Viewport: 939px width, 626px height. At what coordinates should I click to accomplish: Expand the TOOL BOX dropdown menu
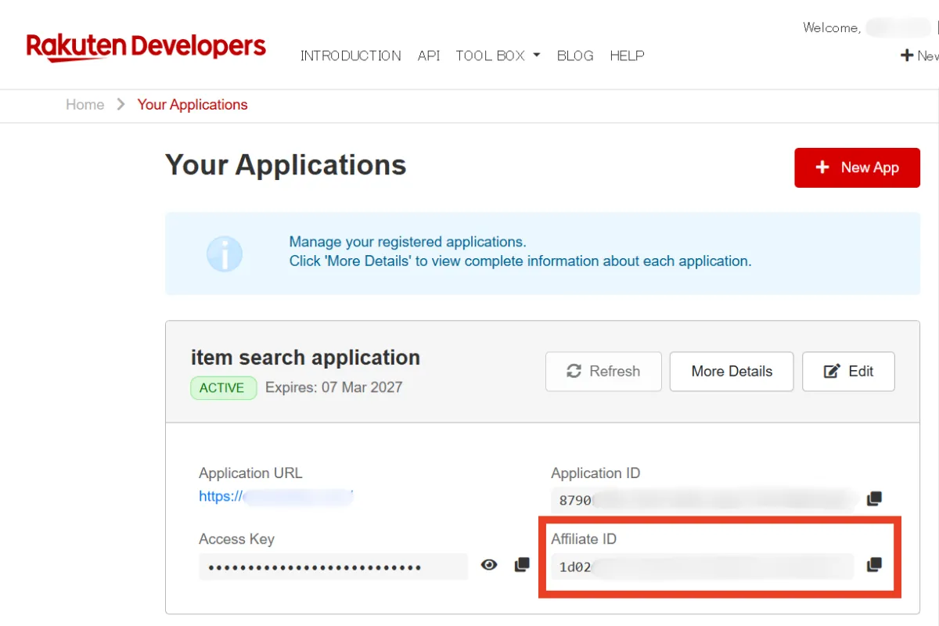click(x=498, y=56)
